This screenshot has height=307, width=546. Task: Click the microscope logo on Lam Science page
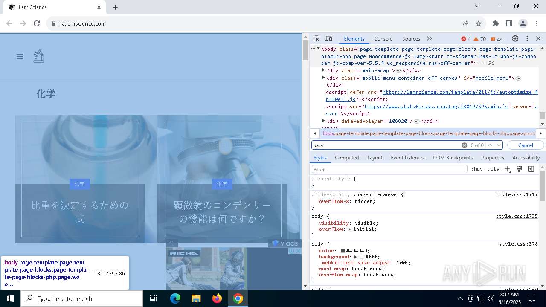(39, 56)
